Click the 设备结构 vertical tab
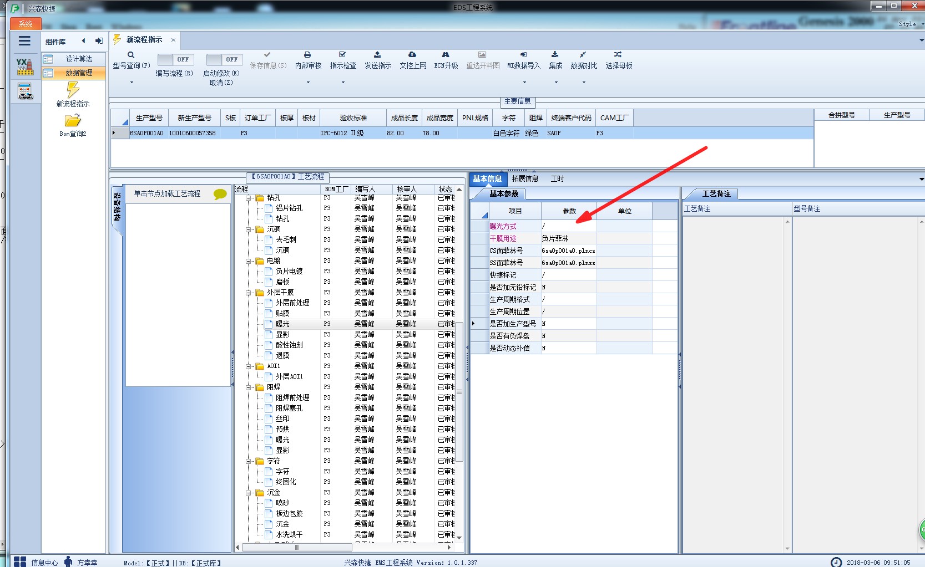 coord(117,207)
